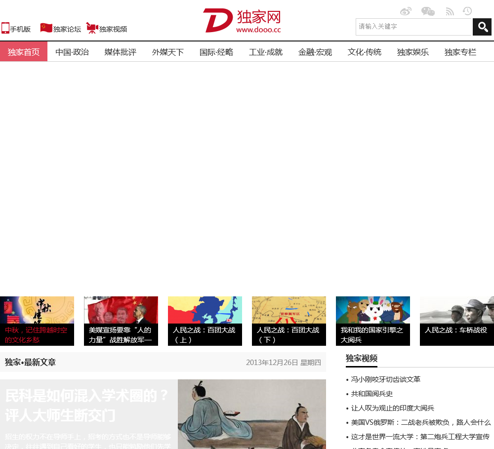
Task: Open the 手机版 link
Action: [20, 29]
